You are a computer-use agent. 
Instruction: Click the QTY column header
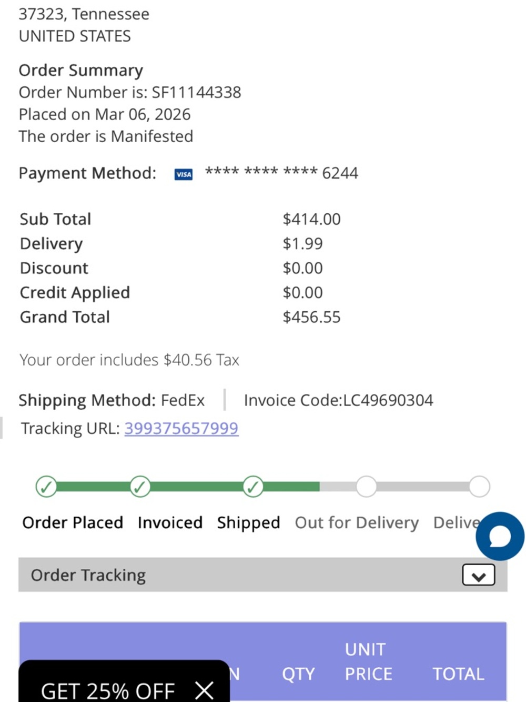[x=298, y=674]
